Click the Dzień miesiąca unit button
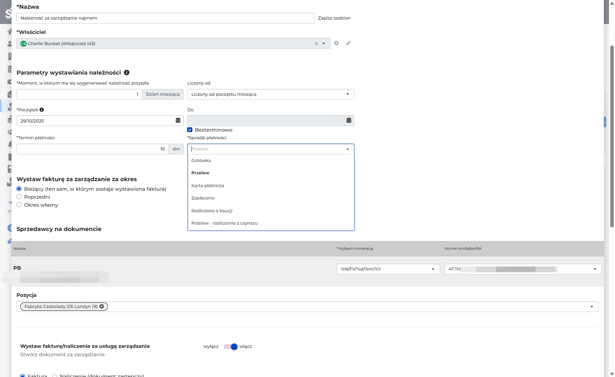Image resolution: width=615 pixels, height=377 pixels. (x=163, y=94)
